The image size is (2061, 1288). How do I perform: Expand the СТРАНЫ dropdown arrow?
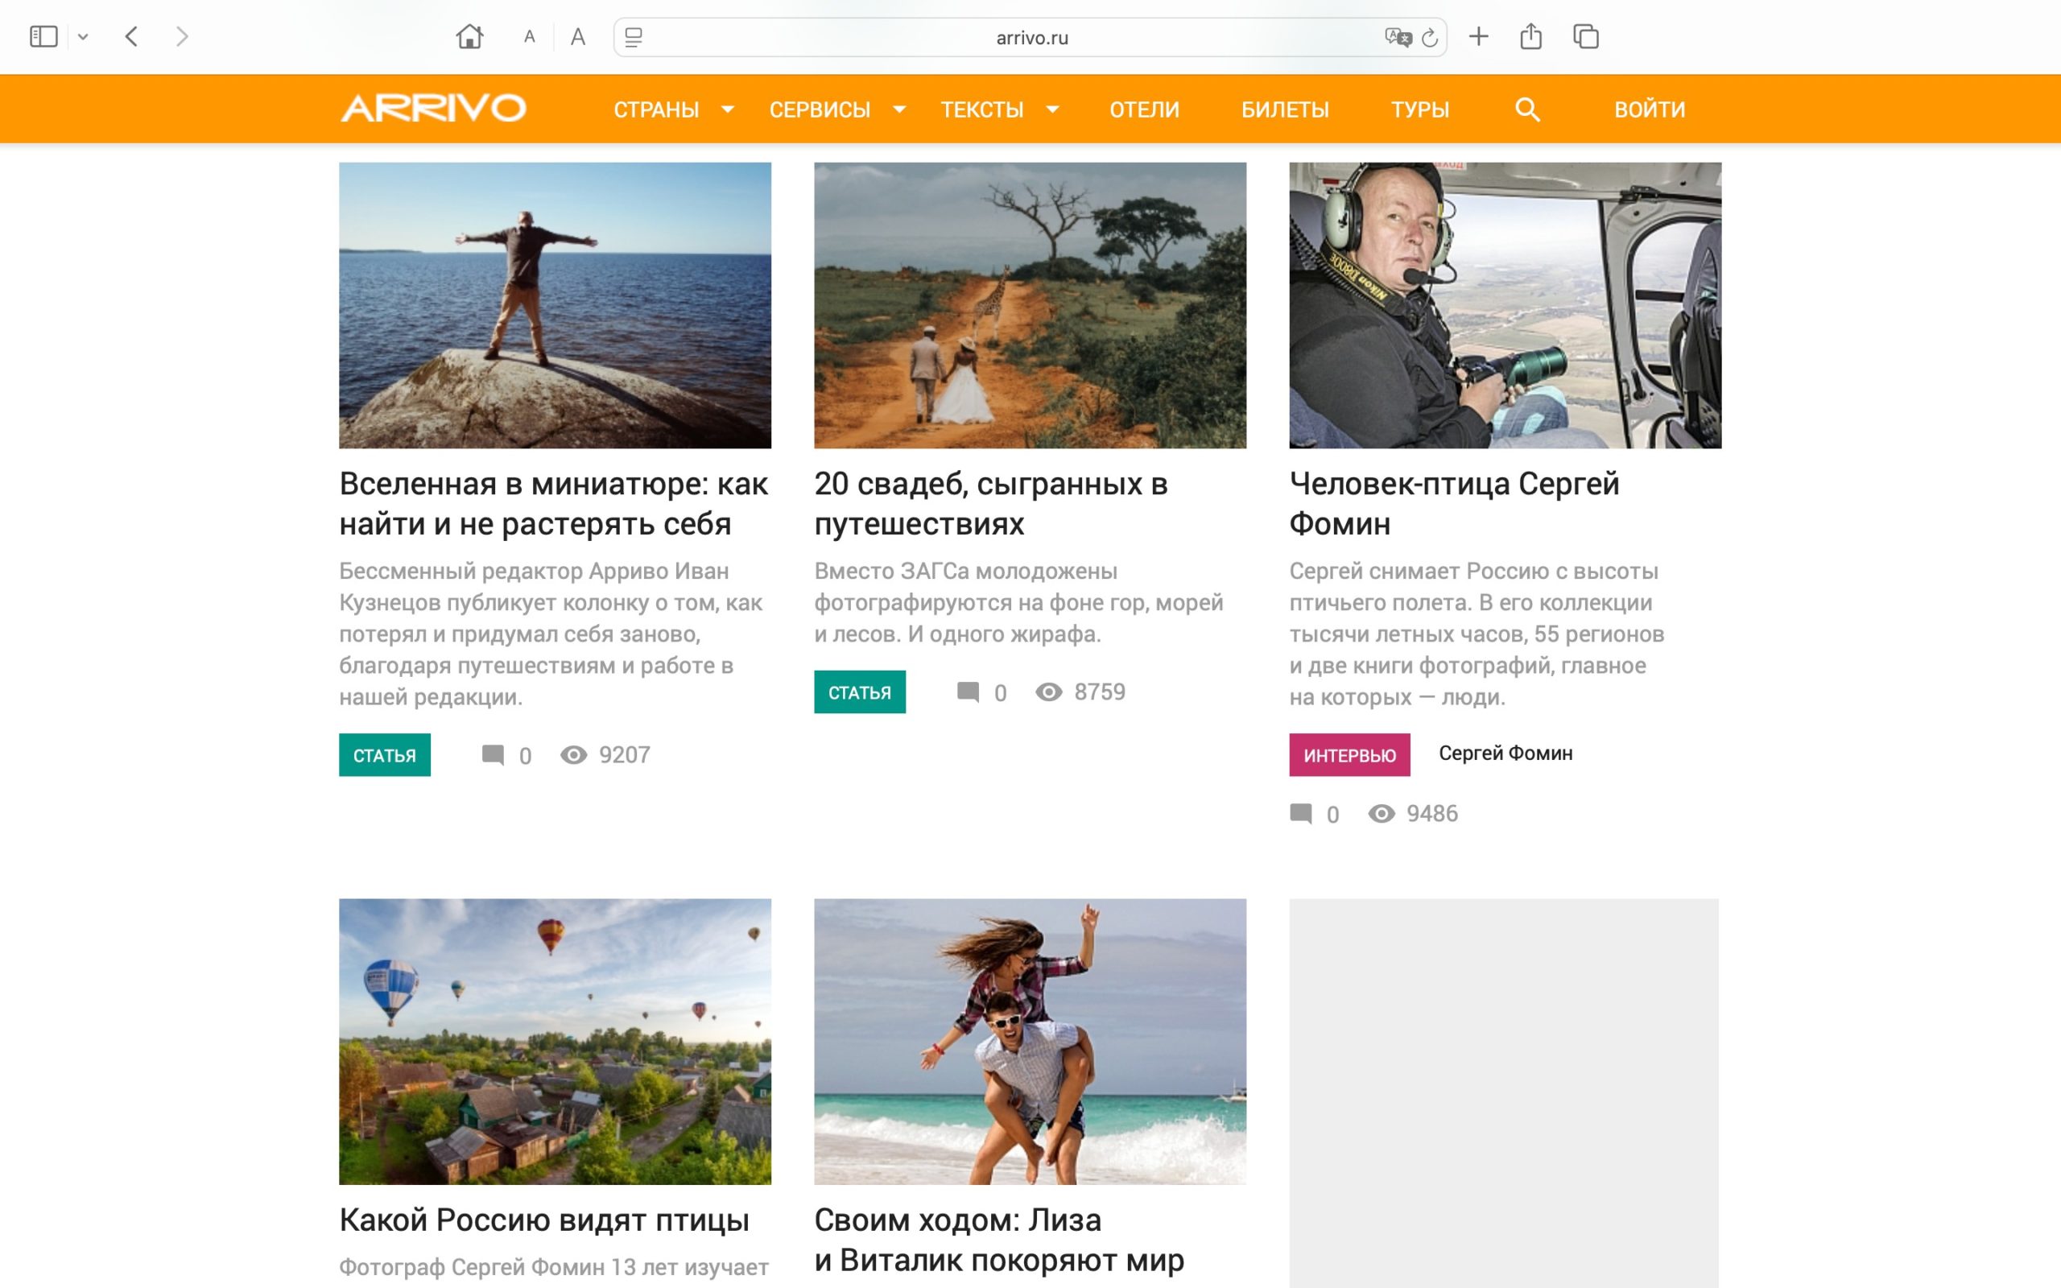click(x=728, y=109)
